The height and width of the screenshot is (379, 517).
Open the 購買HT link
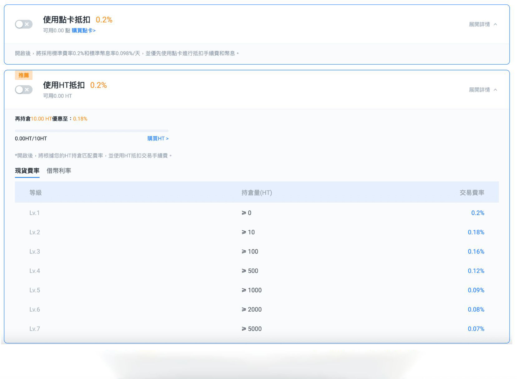point(158,138)
